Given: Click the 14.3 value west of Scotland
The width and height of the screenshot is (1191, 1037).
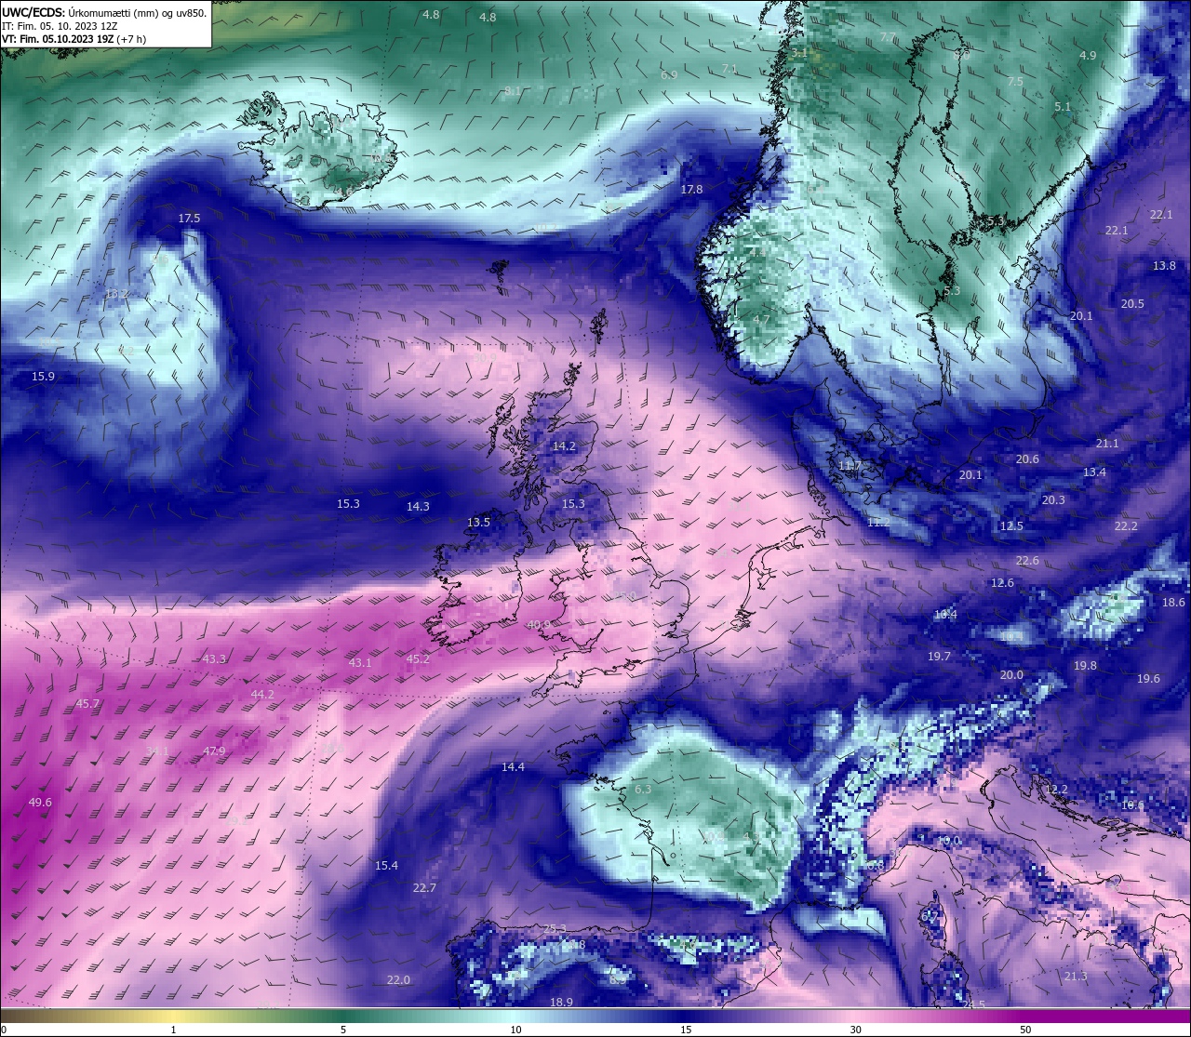Looking at the screenshot, I should click(x=418, y=506).
